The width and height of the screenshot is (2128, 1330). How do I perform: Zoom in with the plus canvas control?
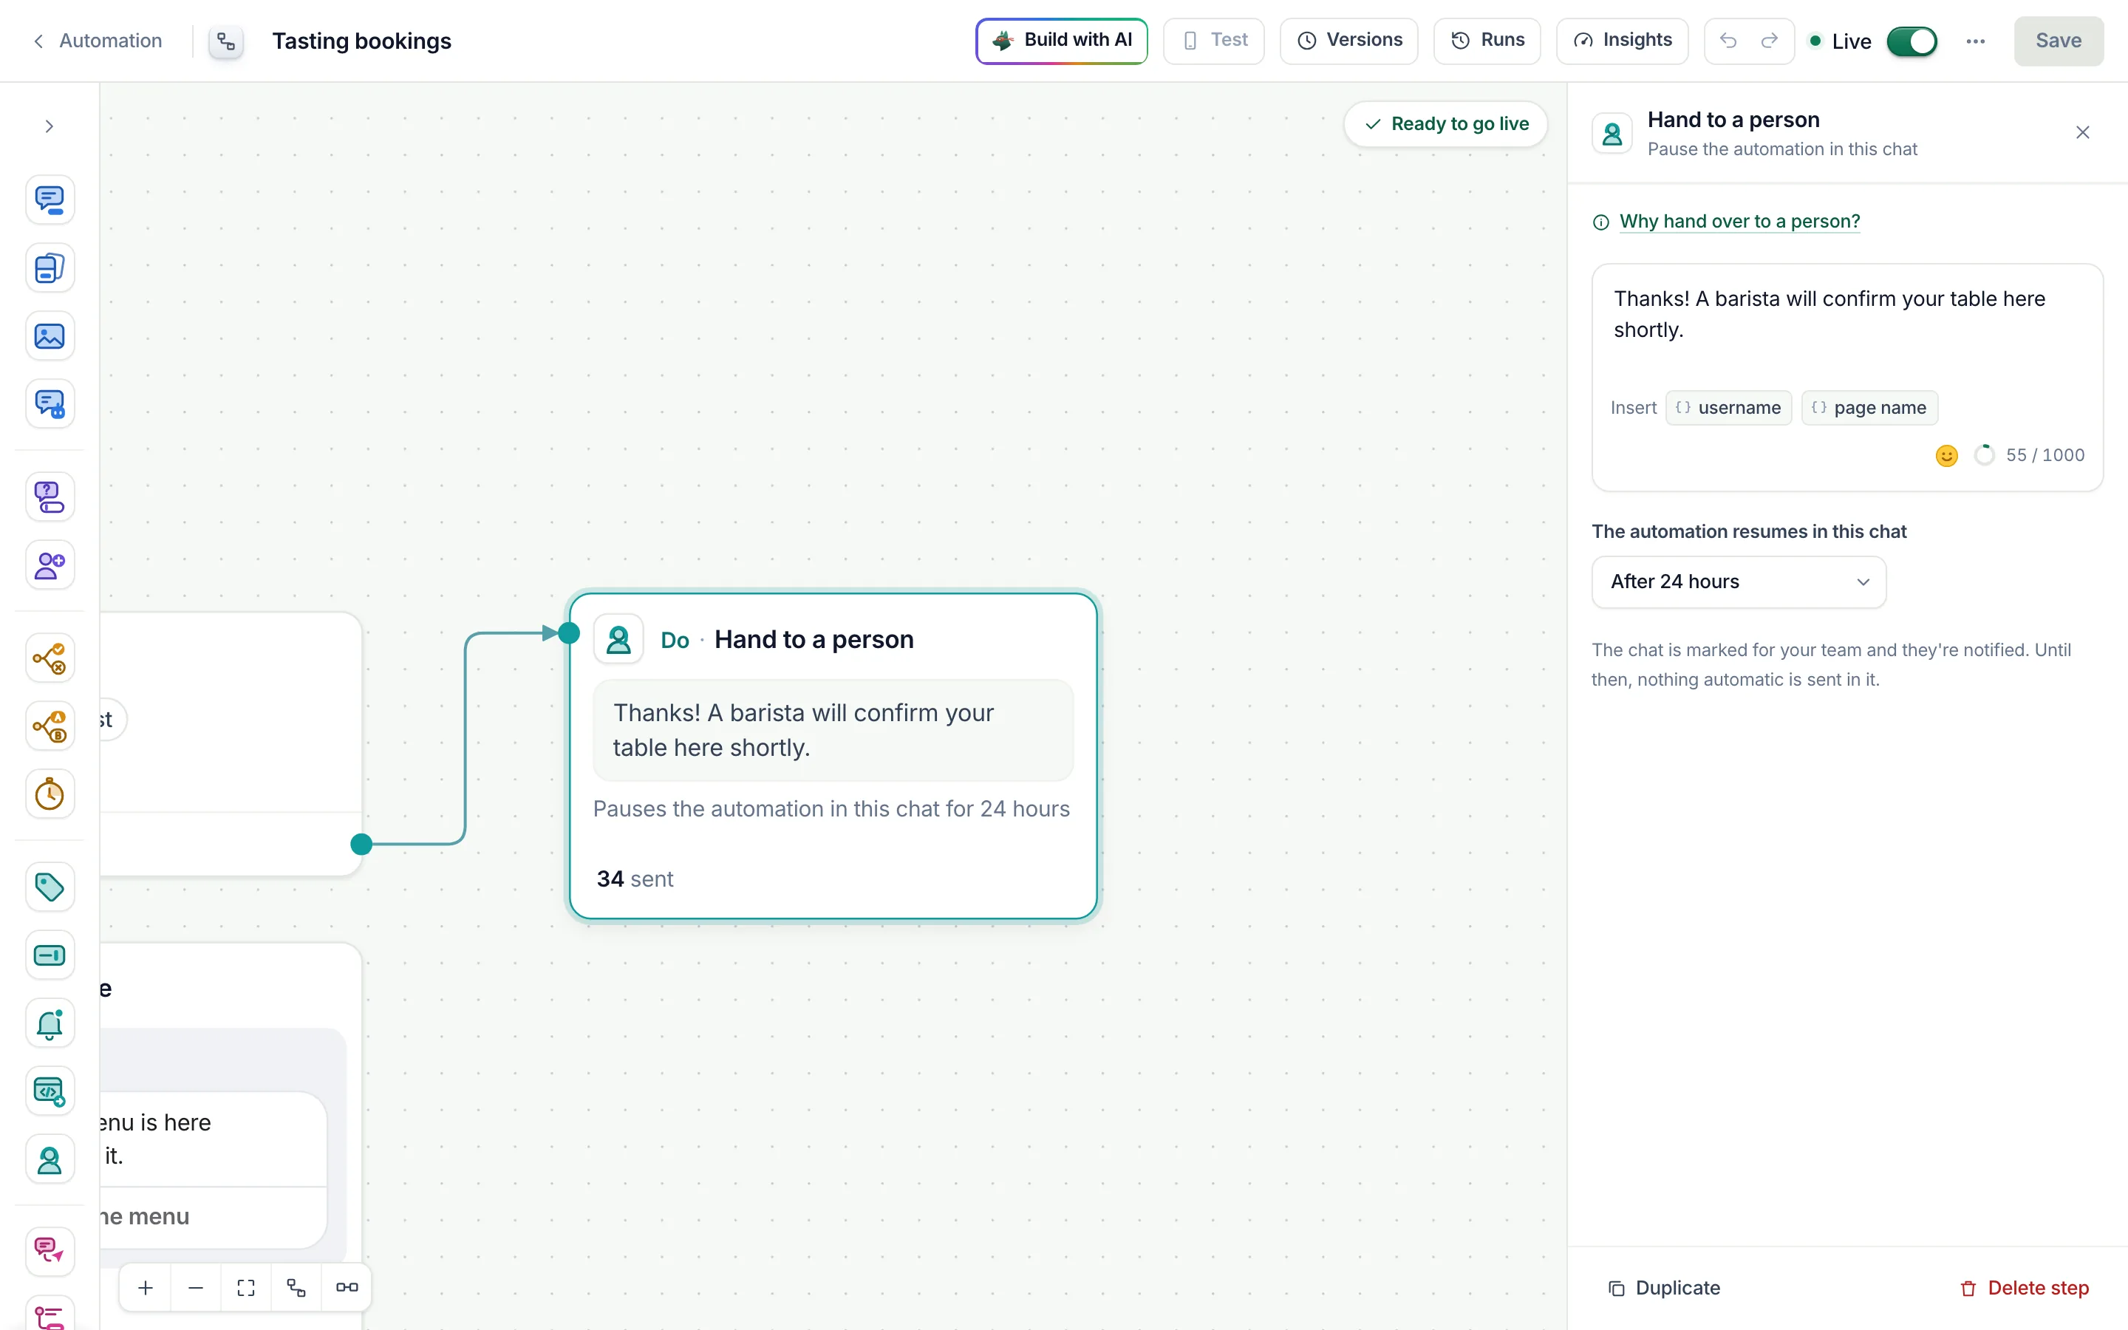click(145, 1288)
